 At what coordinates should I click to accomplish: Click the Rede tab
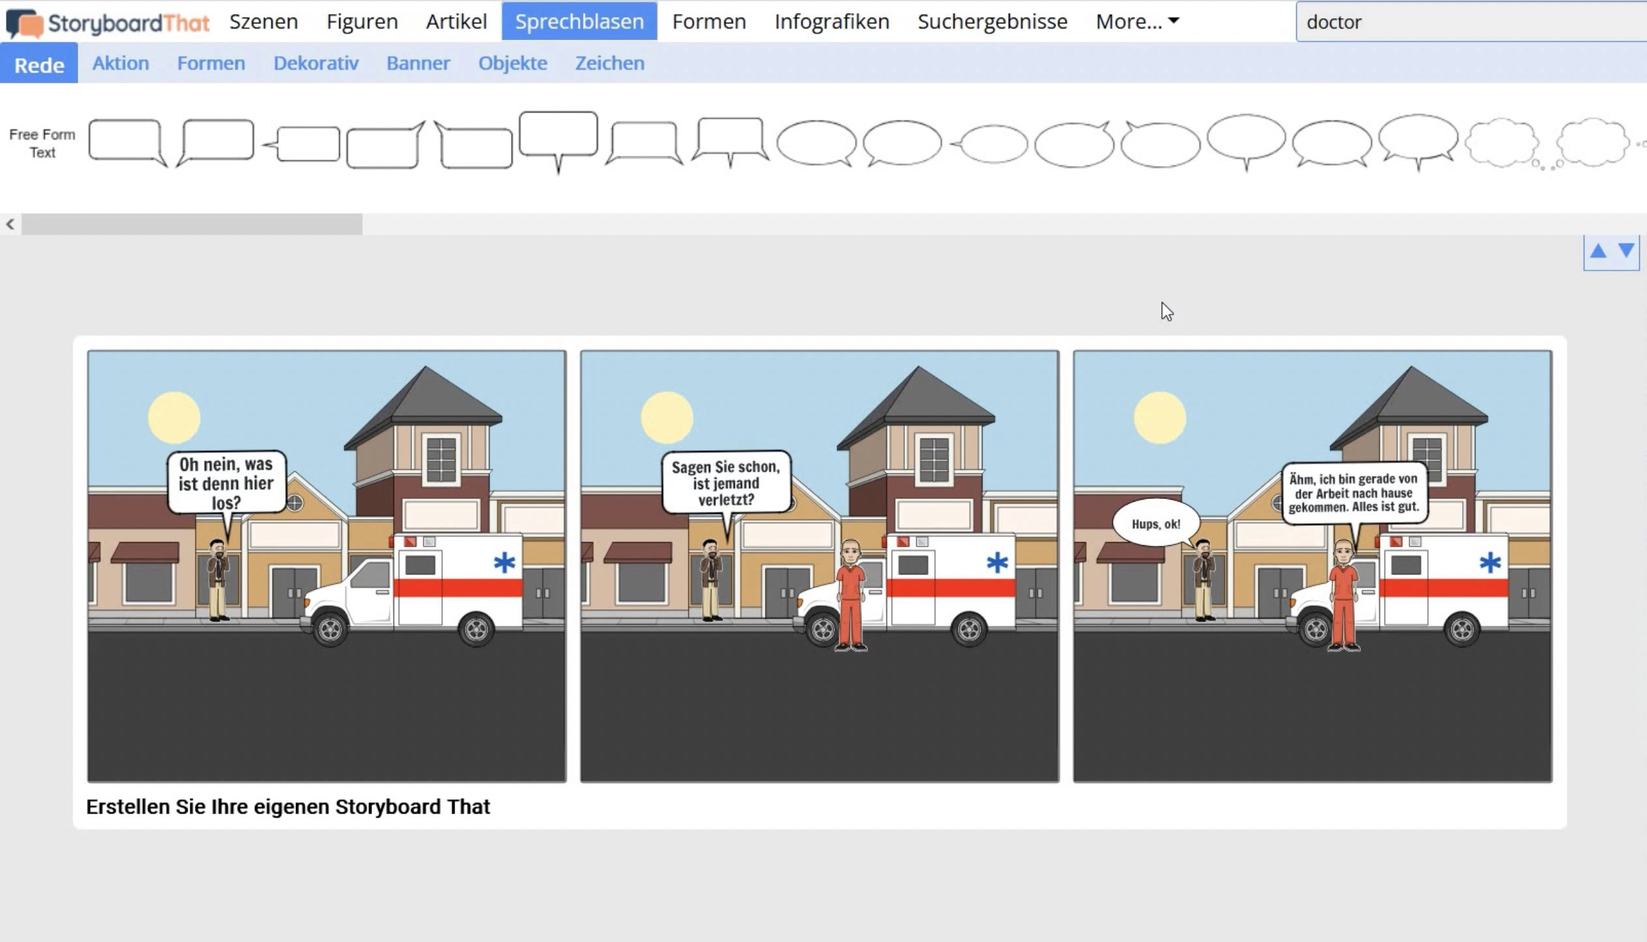pos(38,63)
